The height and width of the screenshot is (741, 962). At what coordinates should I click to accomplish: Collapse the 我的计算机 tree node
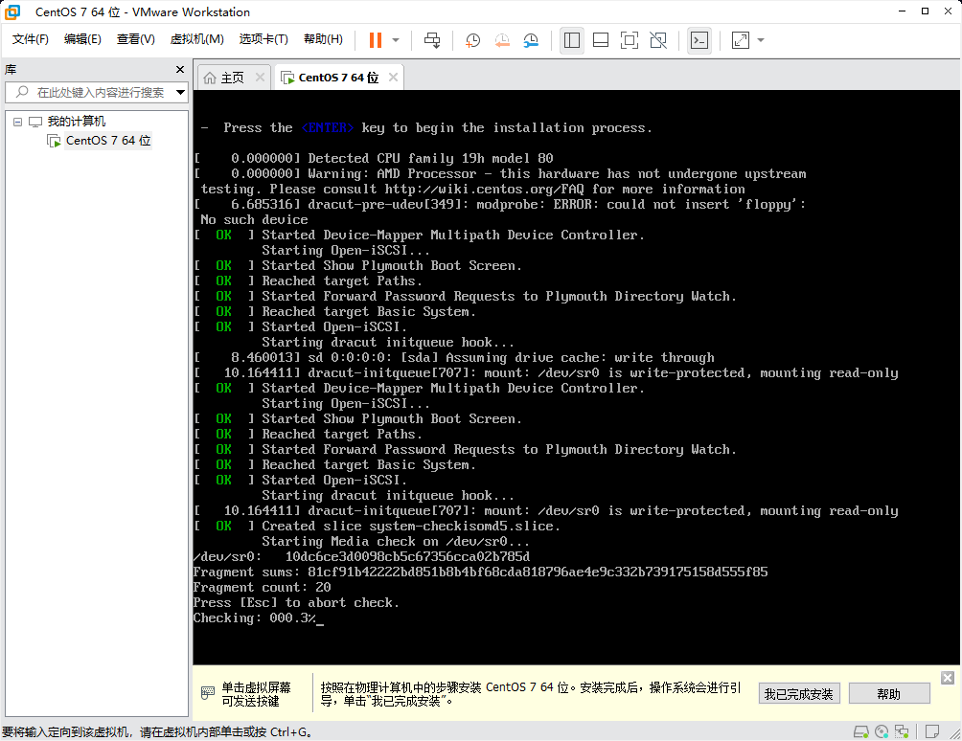pyautogui.click(x=18, y=122)
